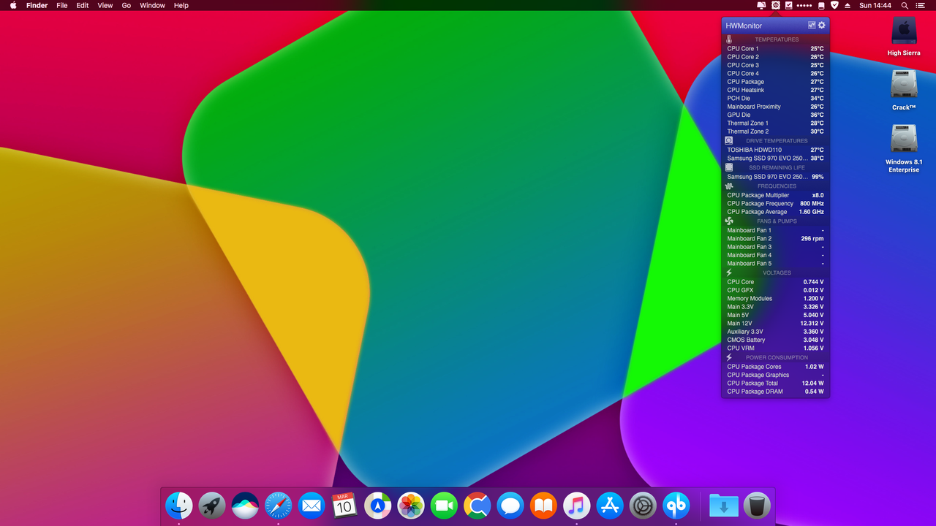
Task: Click the HWMonitor menu bar icon
Action: (775, 5)
